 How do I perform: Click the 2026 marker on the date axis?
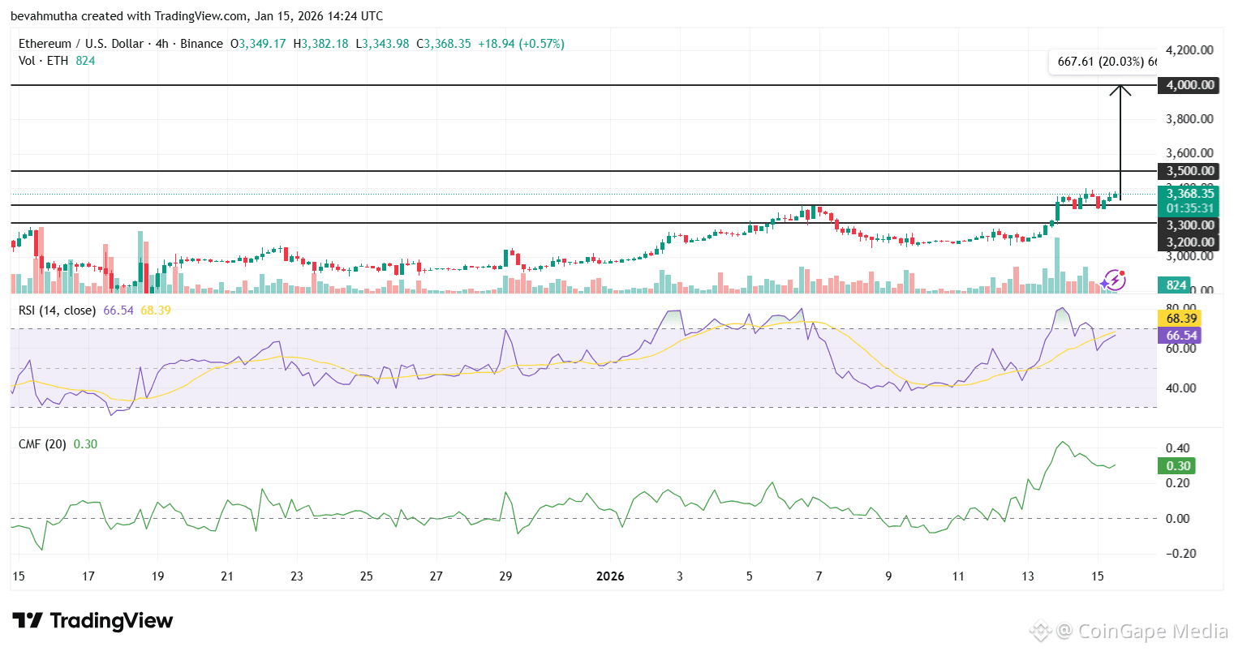[x=609, y=576]
